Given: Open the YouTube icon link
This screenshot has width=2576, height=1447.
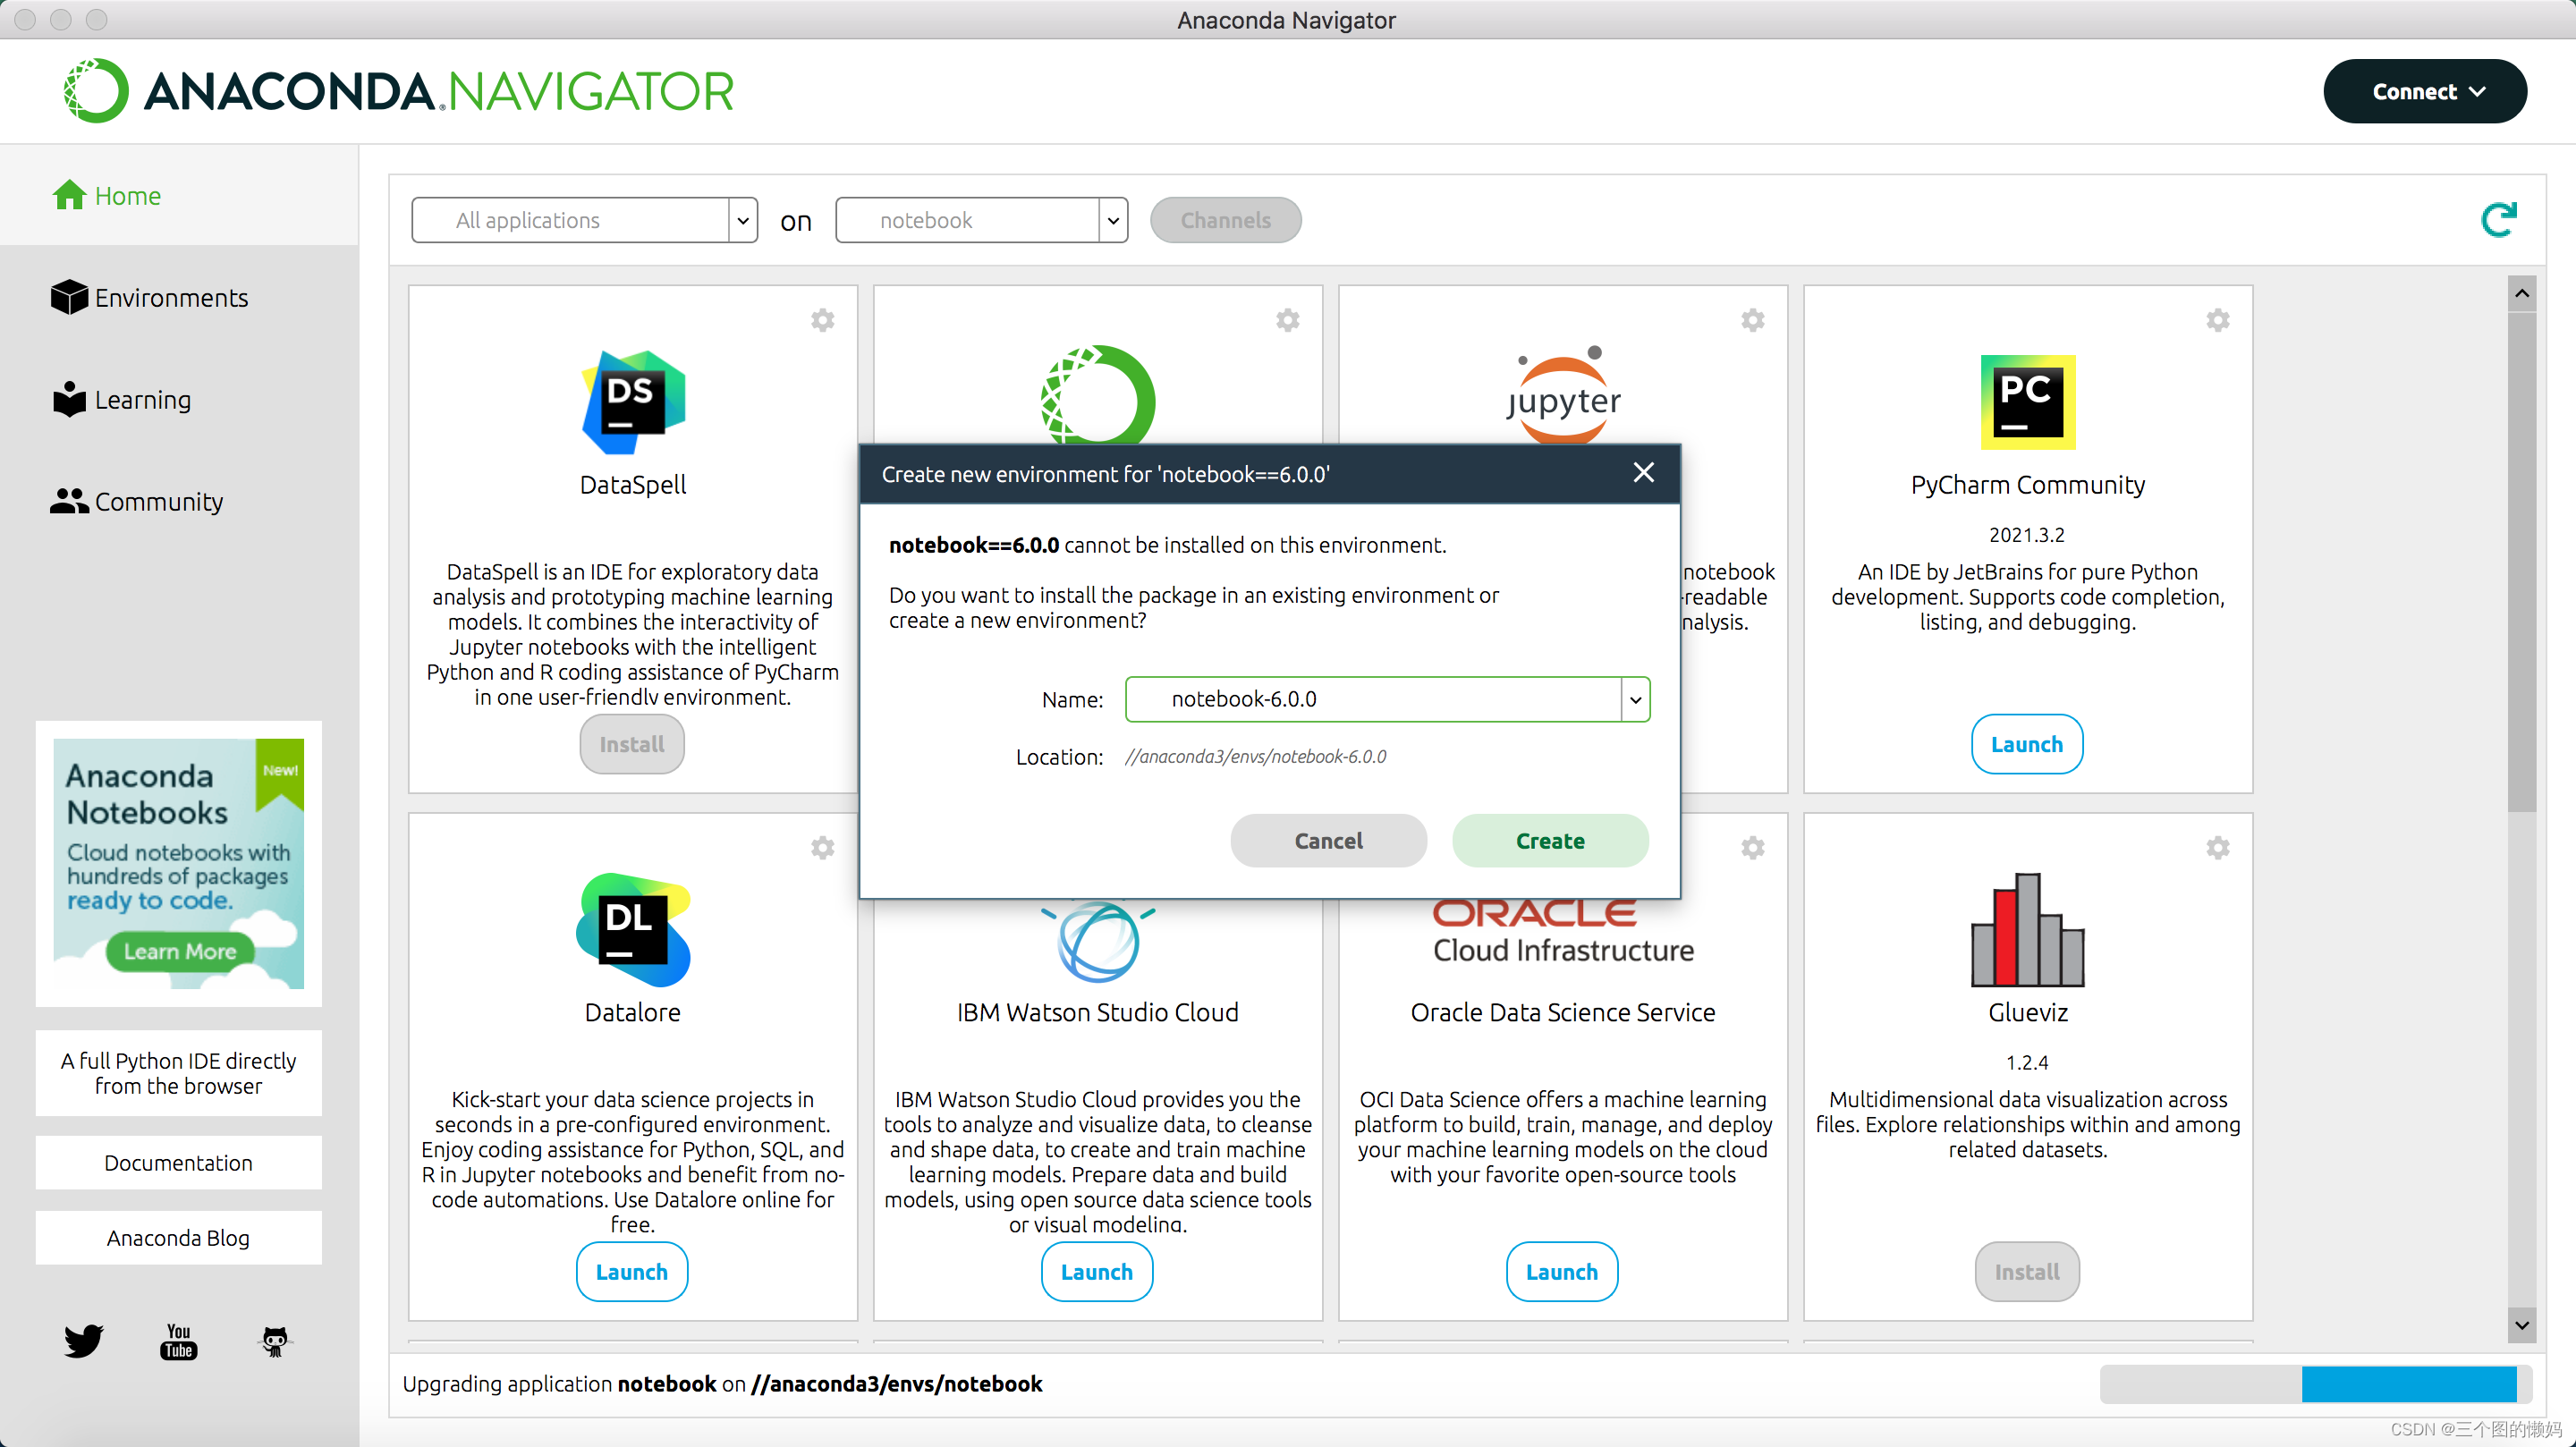Looking at the screenshot, I should click(x=178, y=1341).
